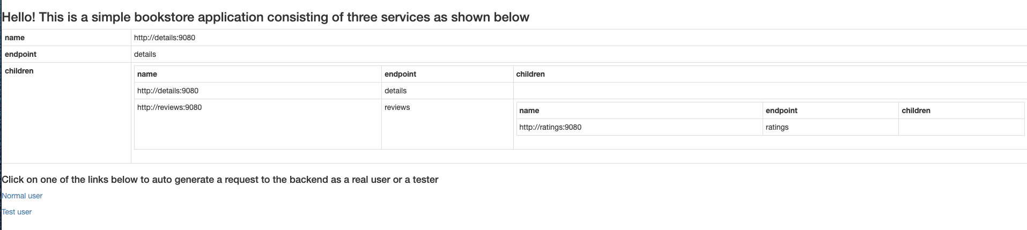Click 'name' column header above http://reviews:9080
The height and width of the screenshot is (230, 1027).
pyautogui.click(x=258, y=74)
